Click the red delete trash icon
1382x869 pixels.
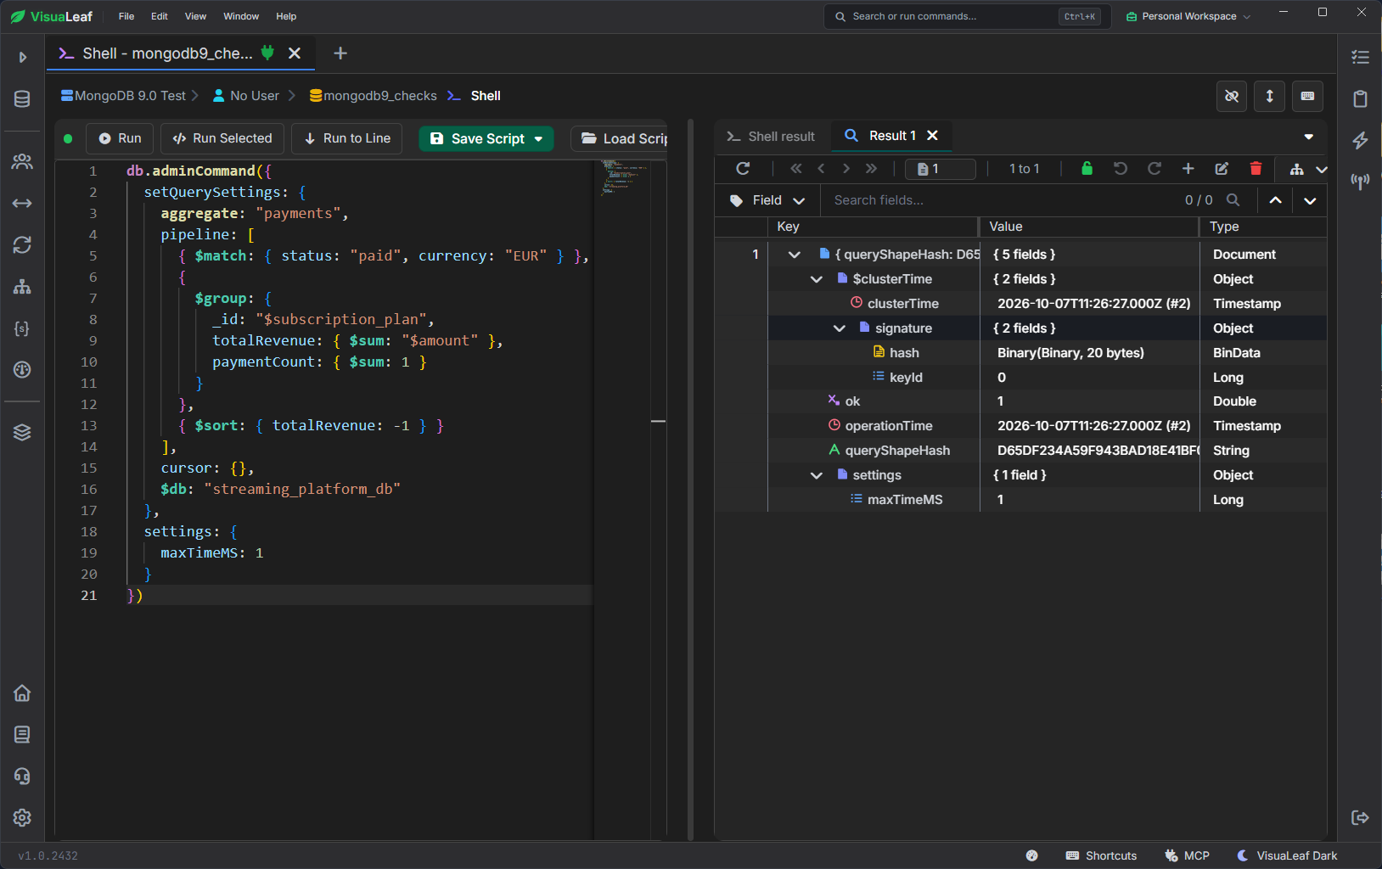click(1256, 169)
